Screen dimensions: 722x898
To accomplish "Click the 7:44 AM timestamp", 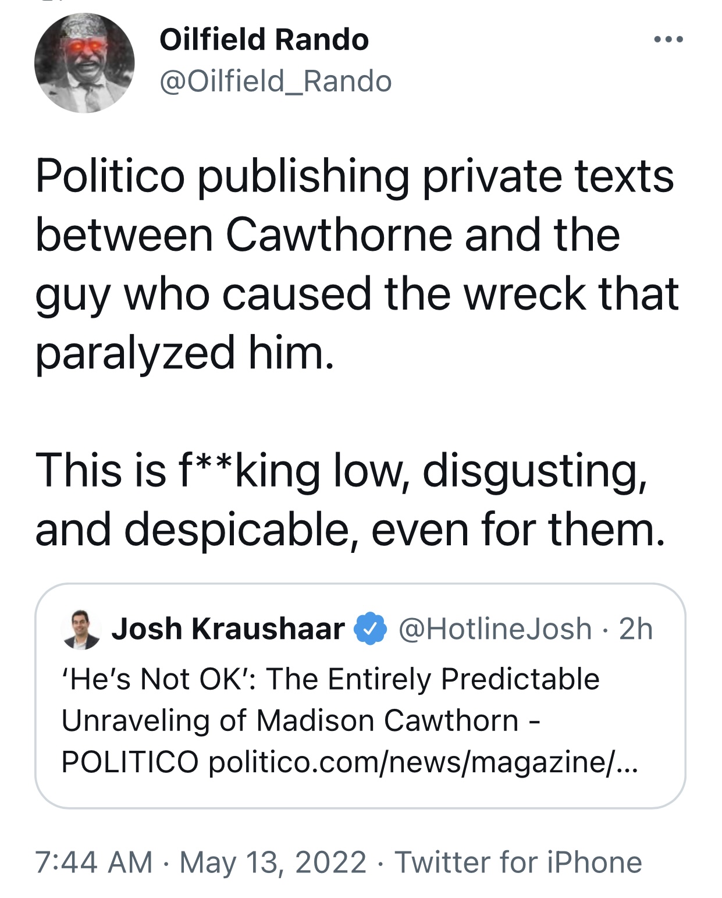I will pos(94,862).
